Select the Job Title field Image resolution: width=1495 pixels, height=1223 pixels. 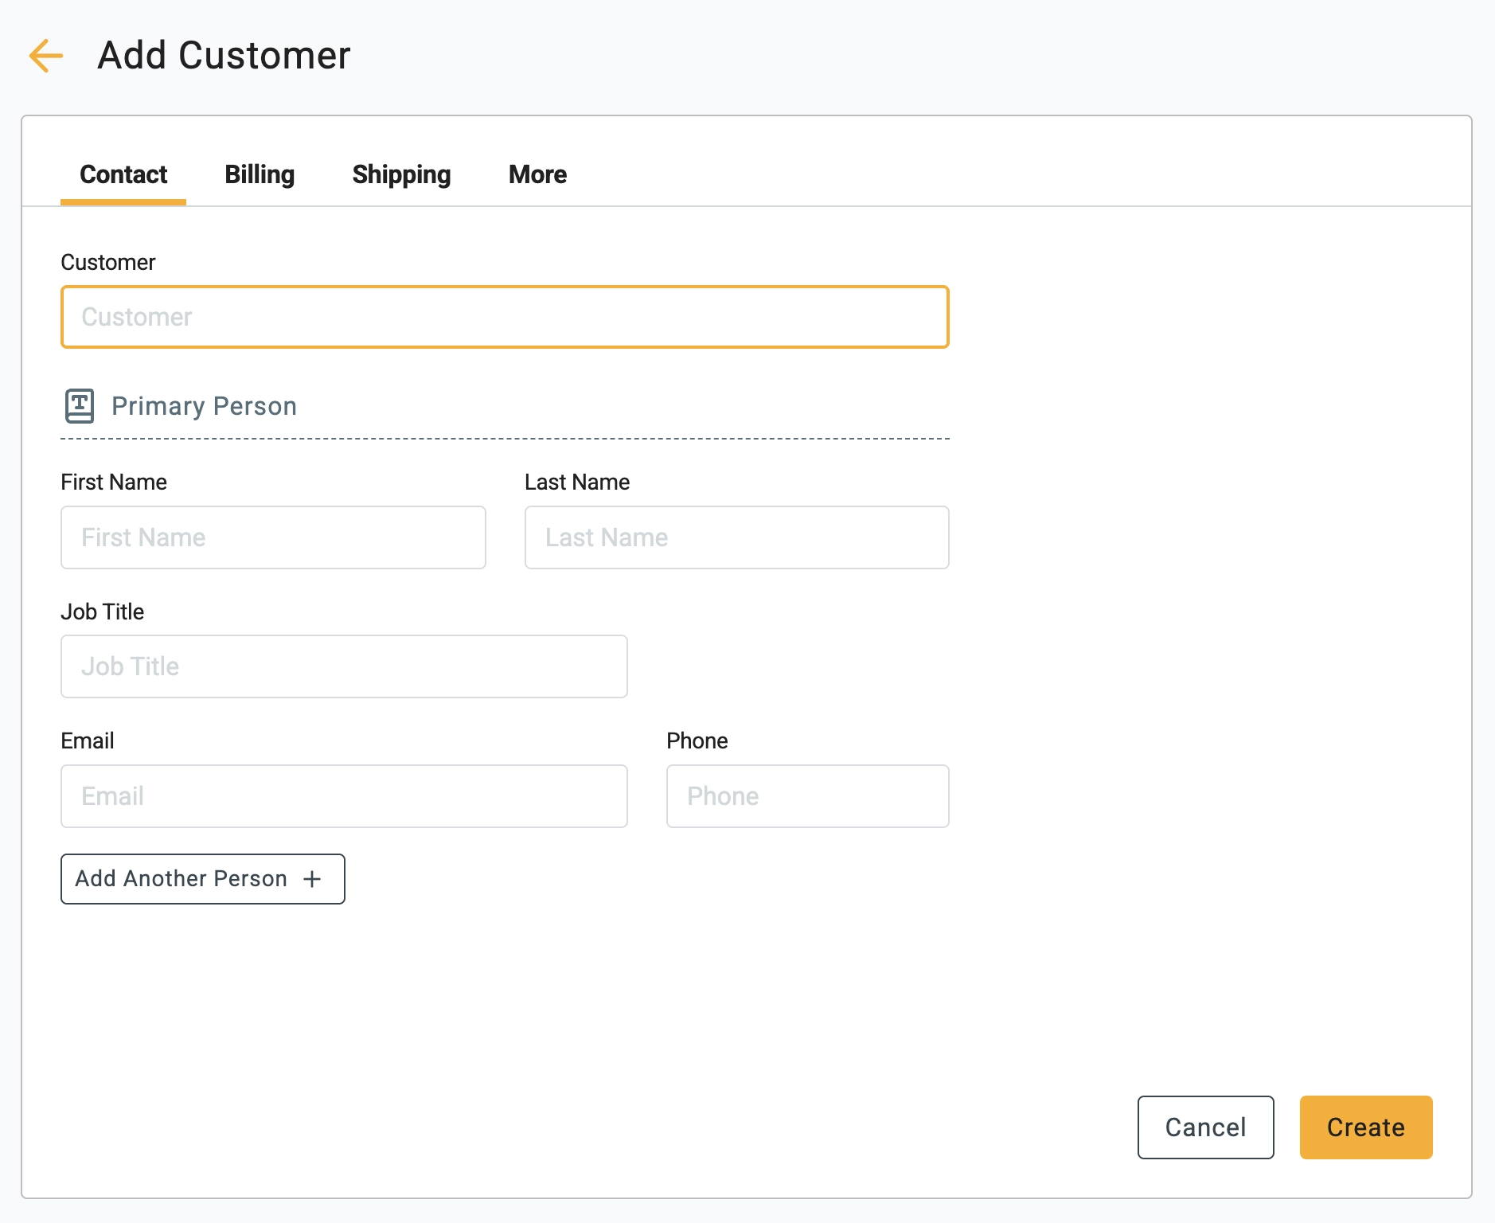(x=344, y=666)
